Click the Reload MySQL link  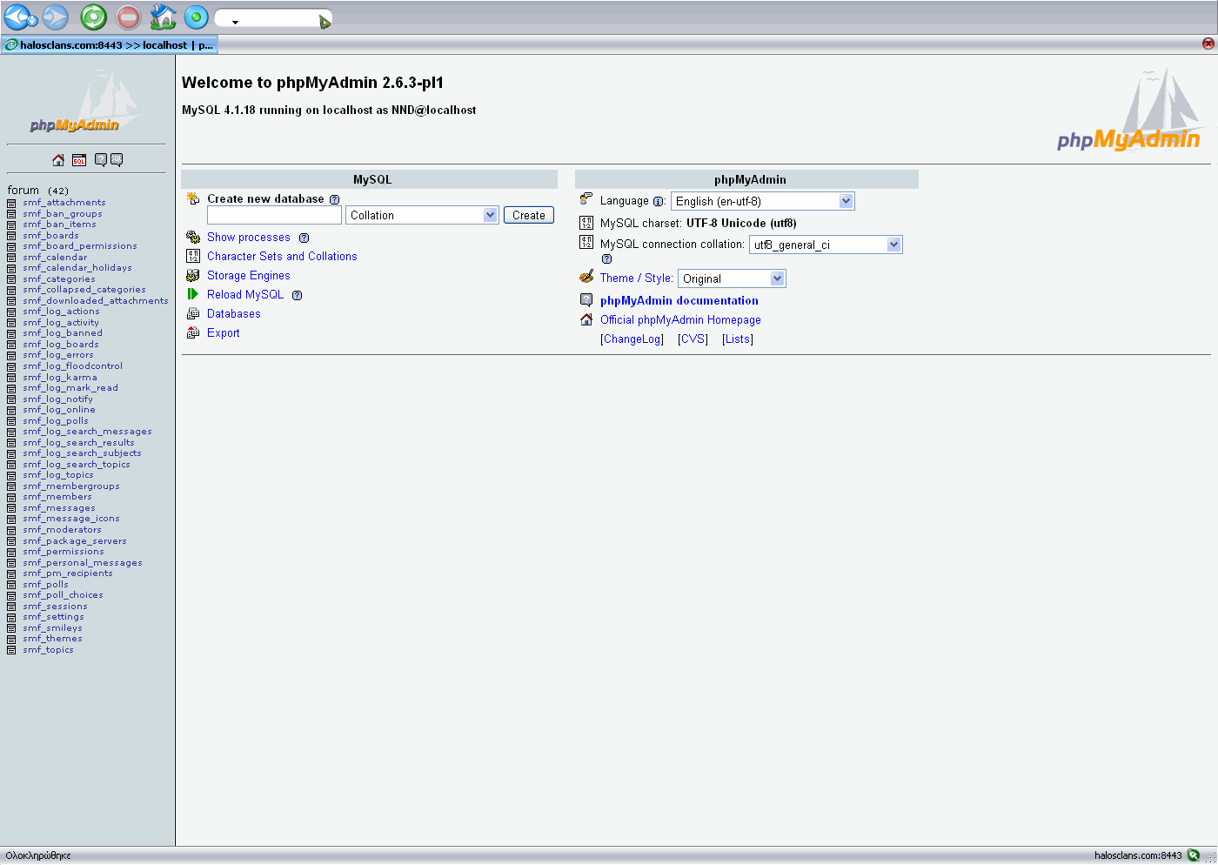coord(245,295)
